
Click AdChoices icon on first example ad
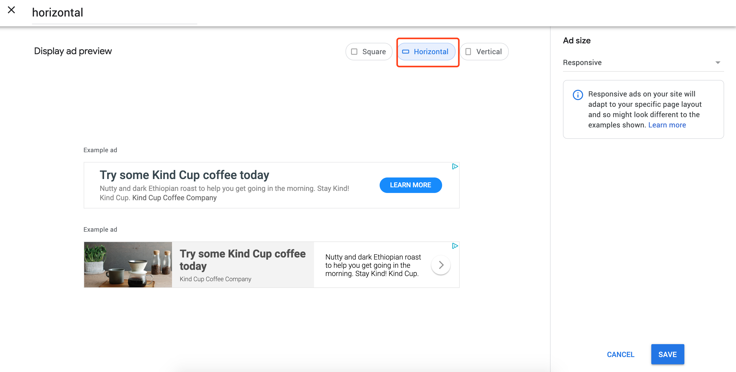(x=455, y=166)
